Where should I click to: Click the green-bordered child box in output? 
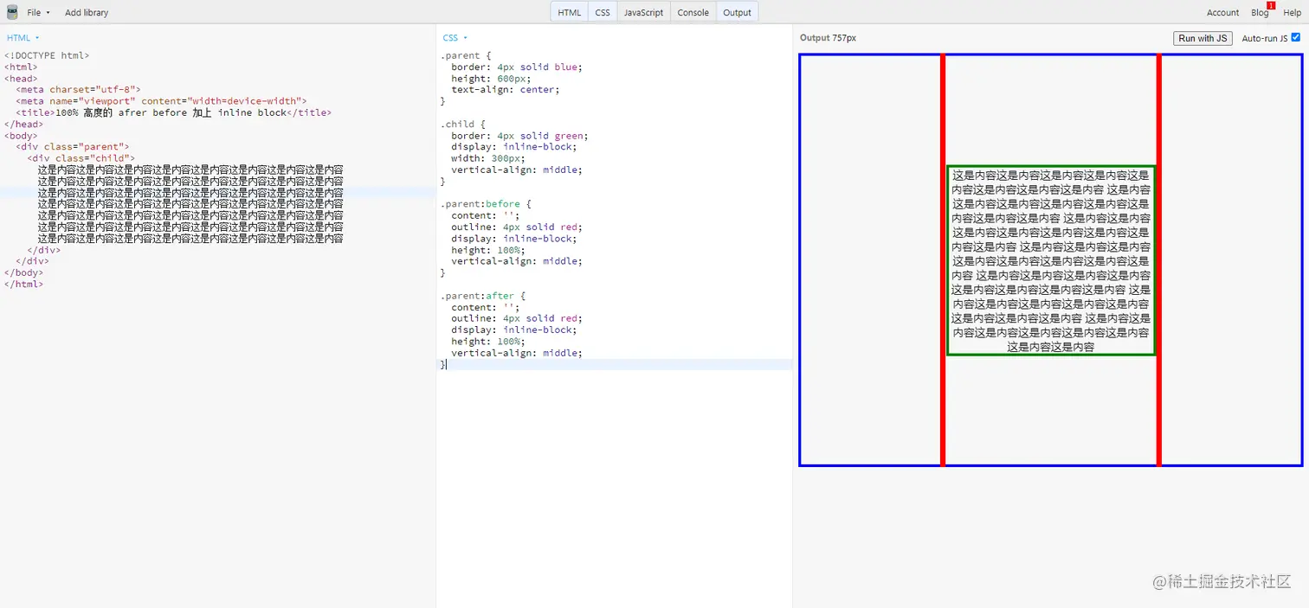1051,259
